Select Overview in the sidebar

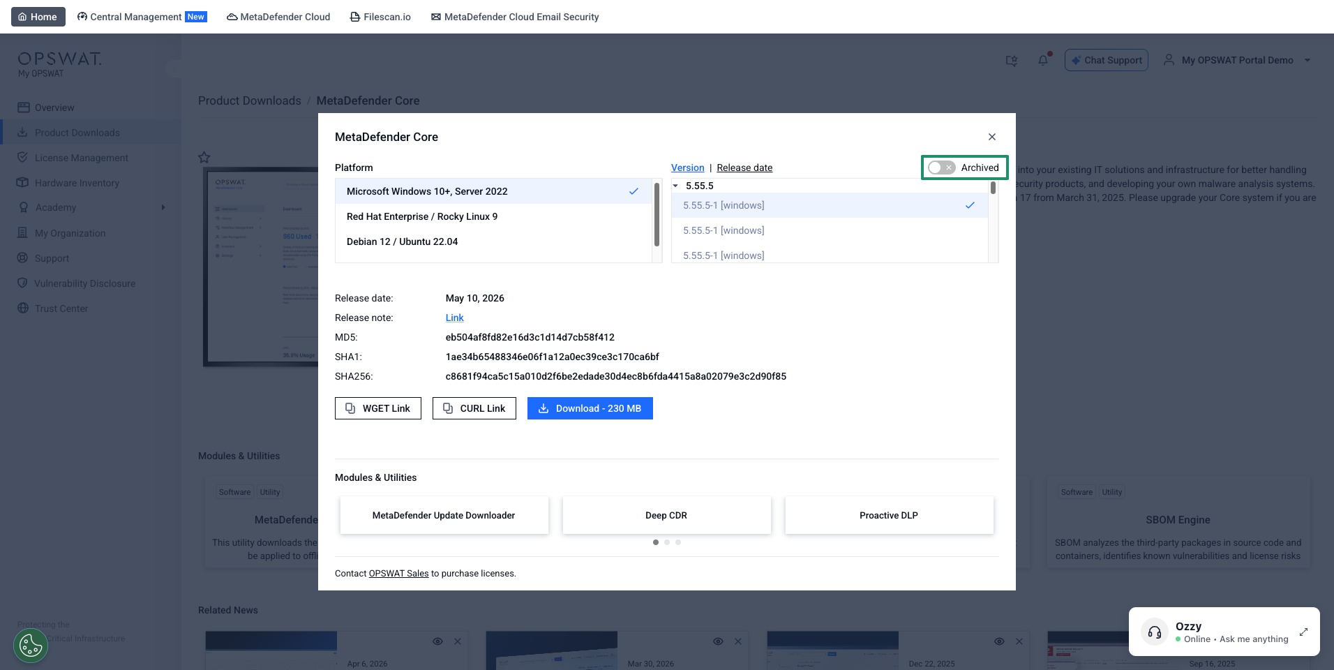tap(54, 107)
